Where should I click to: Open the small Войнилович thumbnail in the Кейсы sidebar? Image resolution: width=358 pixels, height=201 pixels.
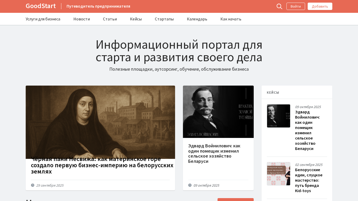click(x=279, y=116)
